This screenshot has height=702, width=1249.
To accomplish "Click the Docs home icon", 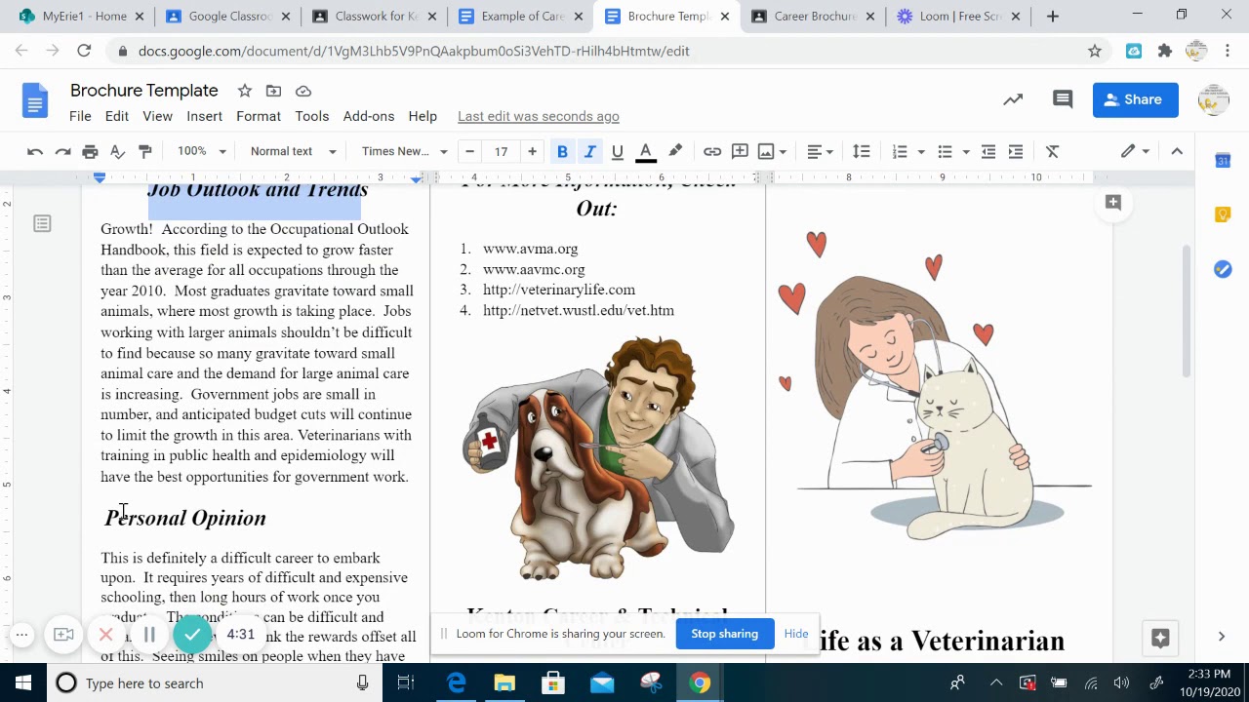I will click(x=35, y=99).
